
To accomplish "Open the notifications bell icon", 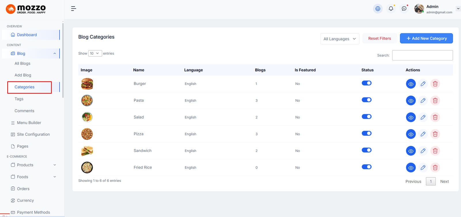I will (391, 9).
